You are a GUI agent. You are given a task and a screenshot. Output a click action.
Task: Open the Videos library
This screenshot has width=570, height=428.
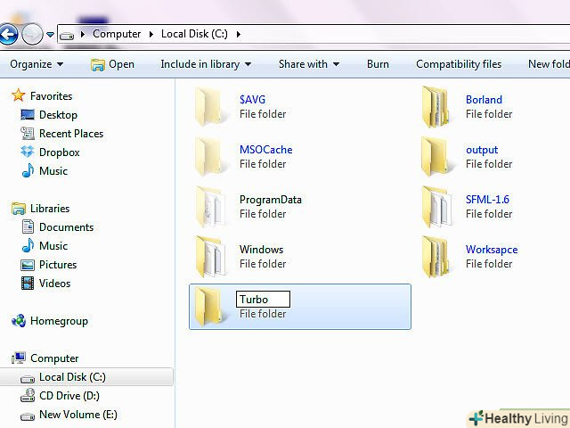pos(55,284)
